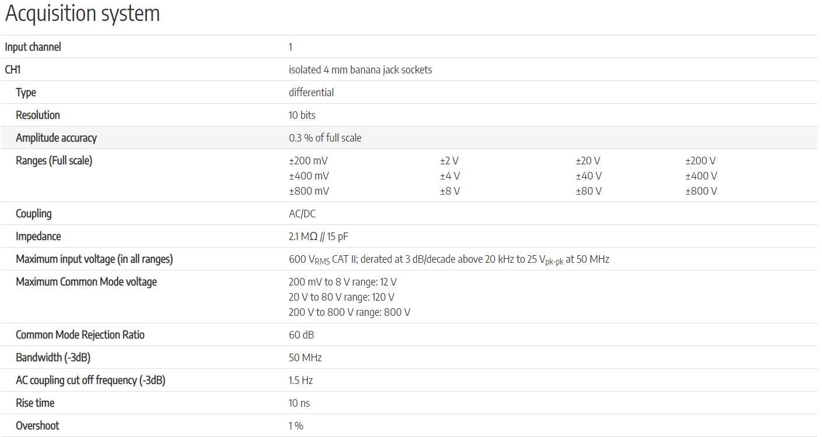Screen dimensions: 822x437
Task: Click the CH1 row label
Action: tap(13, 70)
